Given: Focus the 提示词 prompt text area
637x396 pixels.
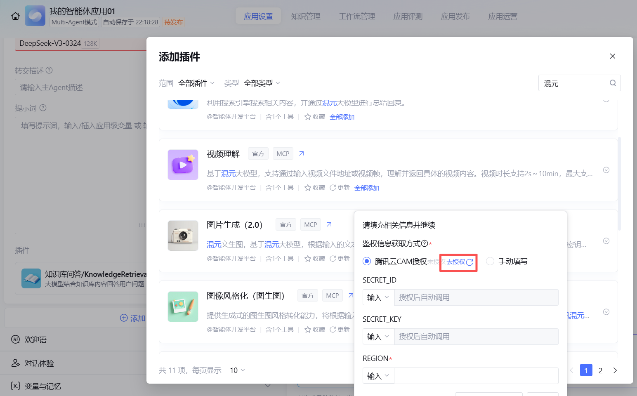Looking at the screenshot, I should point(81,175).
